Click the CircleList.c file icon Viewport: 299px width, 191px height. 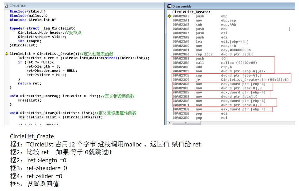point(6,6)
